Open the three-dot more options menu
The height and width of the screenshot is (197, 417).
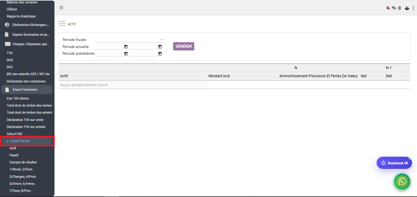tap(413, 8)
